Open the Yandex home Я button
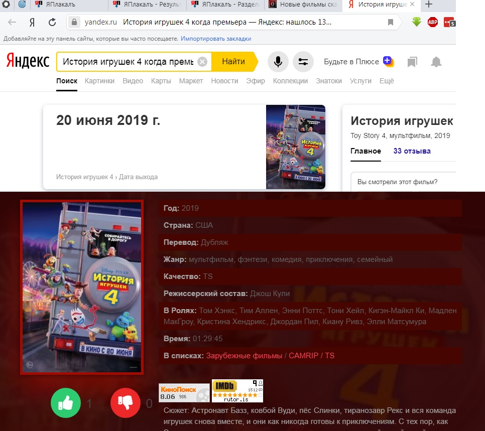 tap(32, 22)
